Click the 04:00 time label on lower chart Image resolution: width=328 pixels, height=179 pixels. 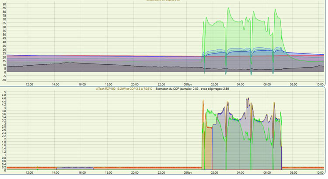(241, 173)
